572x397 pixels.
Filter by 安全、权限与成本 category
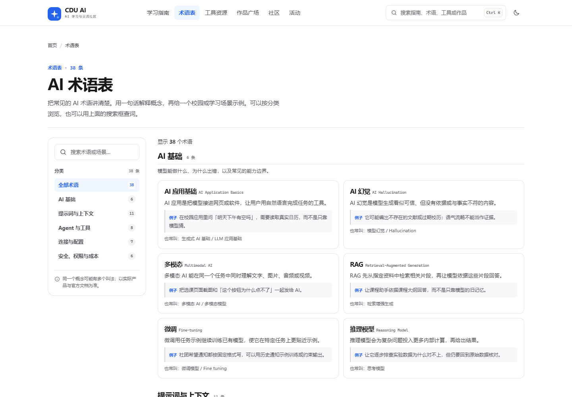pyautogui.click(x=97, y=256)
